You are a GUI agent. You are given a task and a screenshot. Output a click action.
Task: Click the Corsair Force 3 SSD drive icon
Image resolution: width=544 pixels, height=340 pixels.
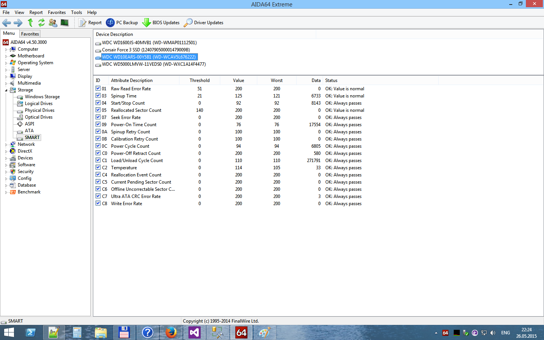tap(98, 50)
